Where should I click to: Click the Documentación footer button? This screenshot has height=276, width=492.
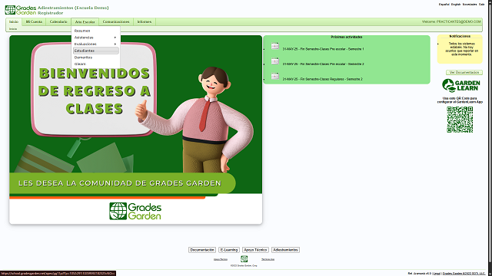(x=202, y=250)
